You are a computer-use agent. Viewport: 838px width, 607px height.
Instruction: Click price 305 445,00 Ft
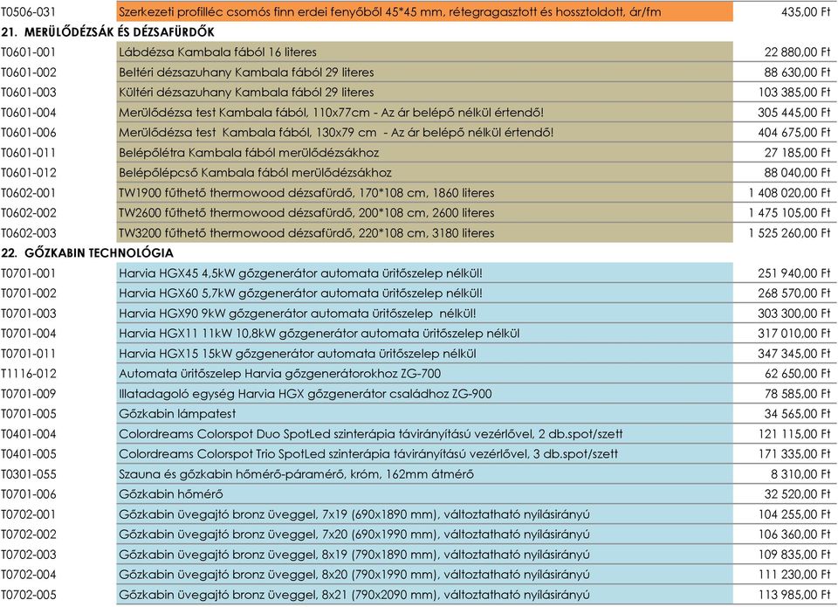[x=794, y=113]
